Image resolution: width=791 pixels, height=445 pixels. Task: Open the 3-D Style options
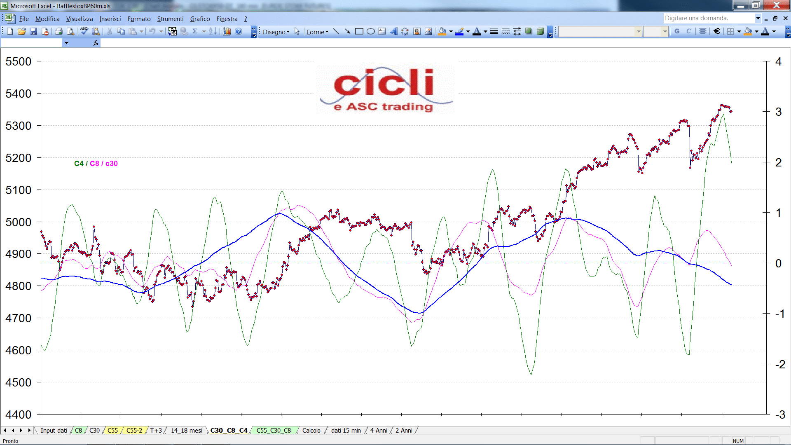click(540, 31)
